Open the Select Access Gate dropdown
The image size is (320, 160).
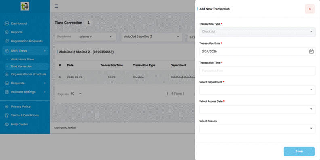click(257, 109)
